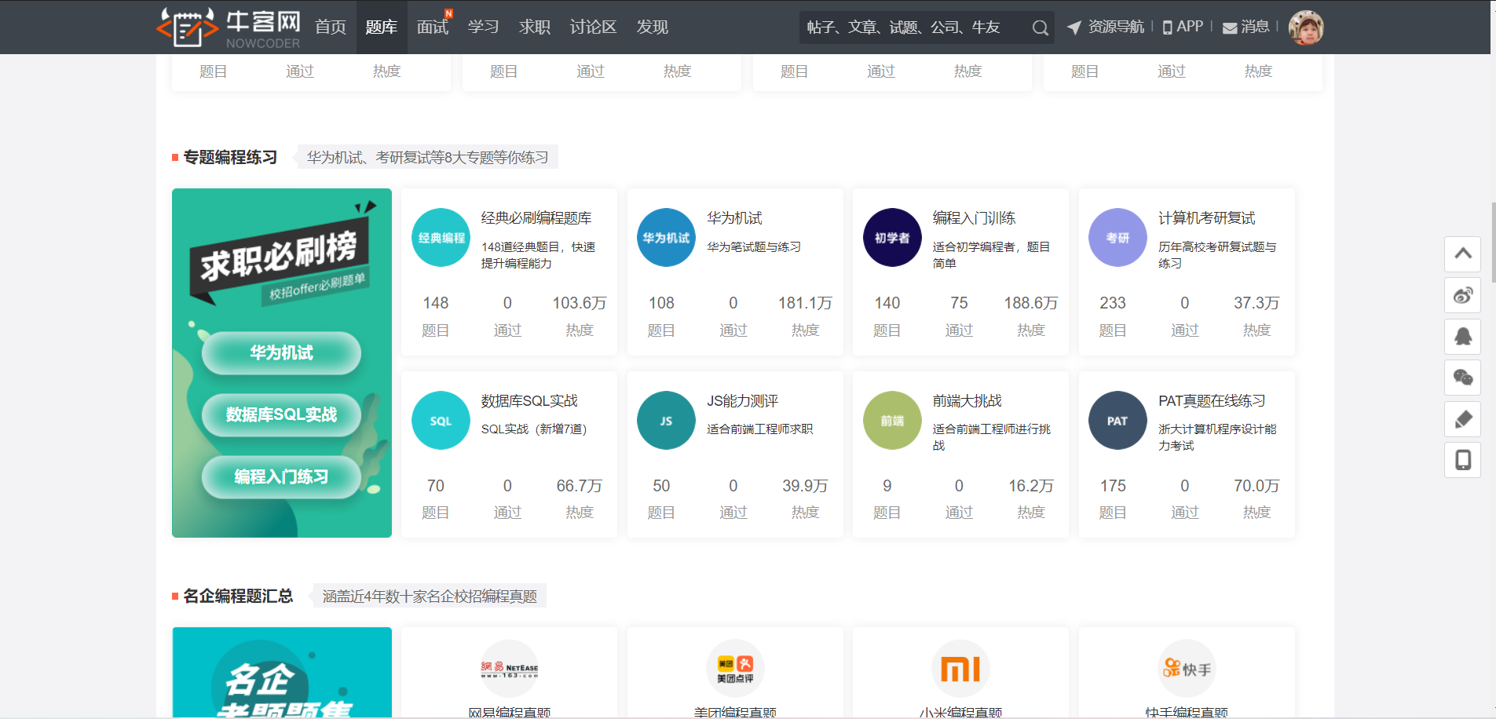Screen dimensions: 1496x719
Task: Click 39.9万 heat value
Action: [805, 486]
